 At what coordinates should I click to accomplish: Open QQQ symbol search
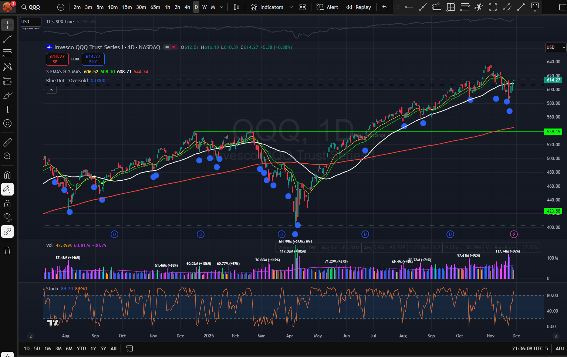[x=31, y=7]
